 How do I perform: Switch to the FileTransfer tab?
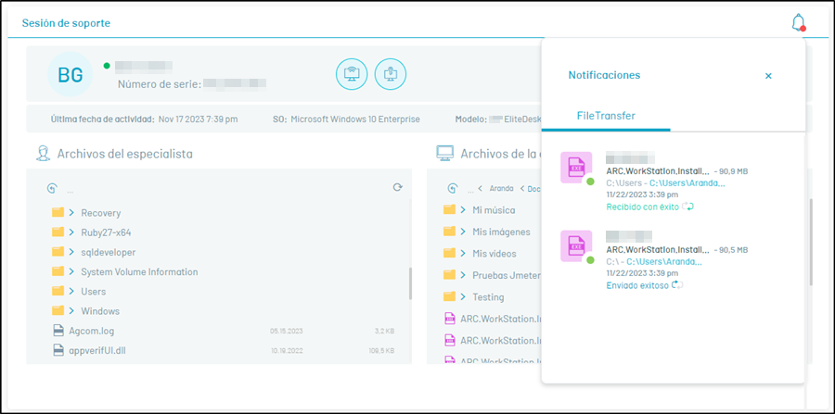pyautogui.click(x=606, y=116)
